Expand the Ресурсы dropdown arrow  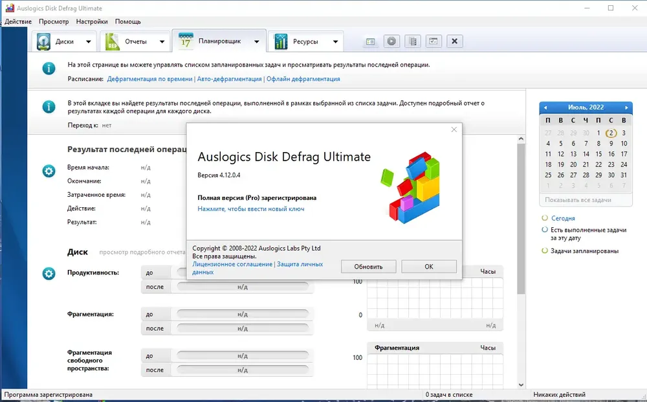tap(335, 41)
